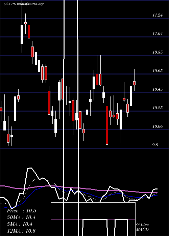The width and height of the screenshot is (169, 236).
Task: Click the tall red candle bottoming near 9.8
Action: pos(107,125)
